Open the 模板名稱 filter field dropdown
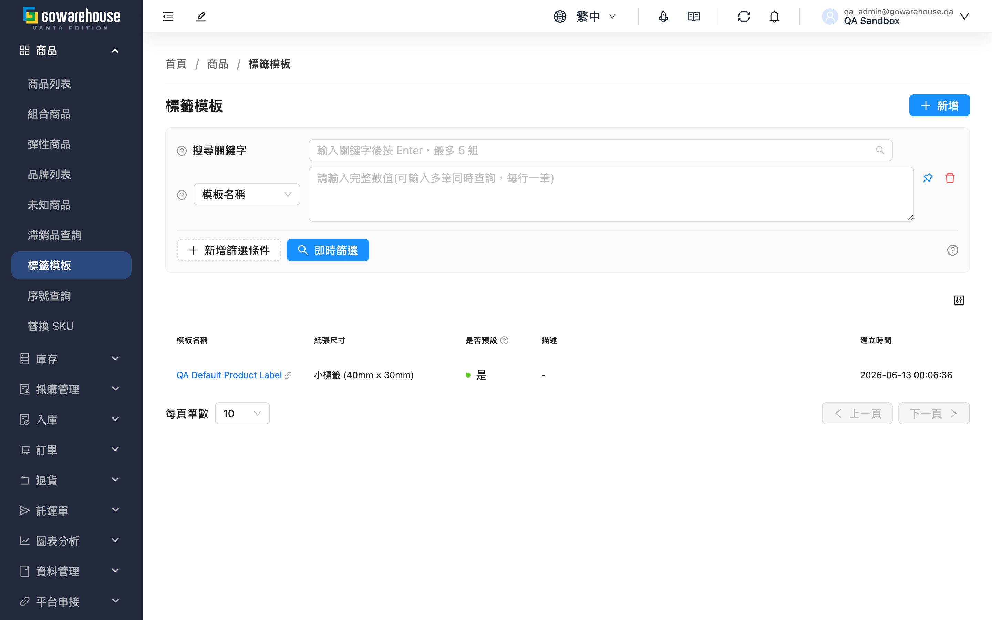The height and width of the screenshot is (620, 992). (247, 194)
